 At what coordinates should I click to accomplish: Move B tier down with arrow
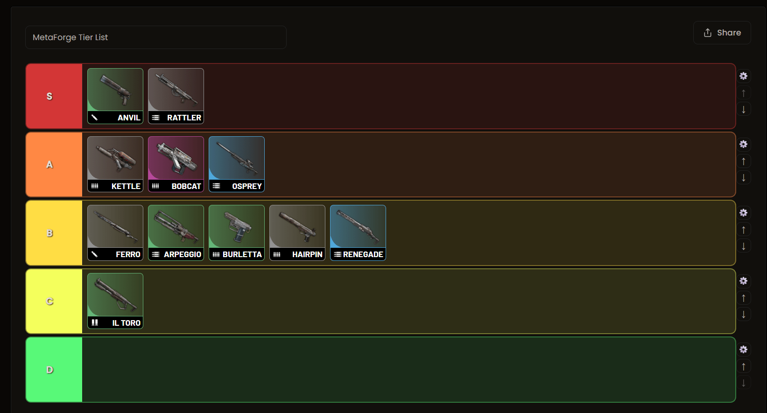744,246
